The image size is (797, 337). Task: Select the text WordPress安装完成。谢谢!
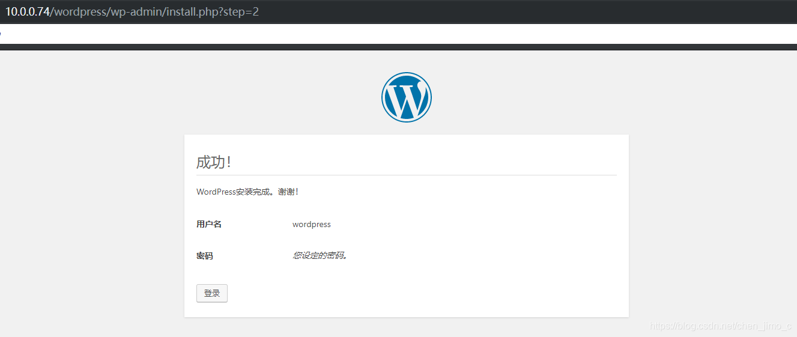(247, 192)
